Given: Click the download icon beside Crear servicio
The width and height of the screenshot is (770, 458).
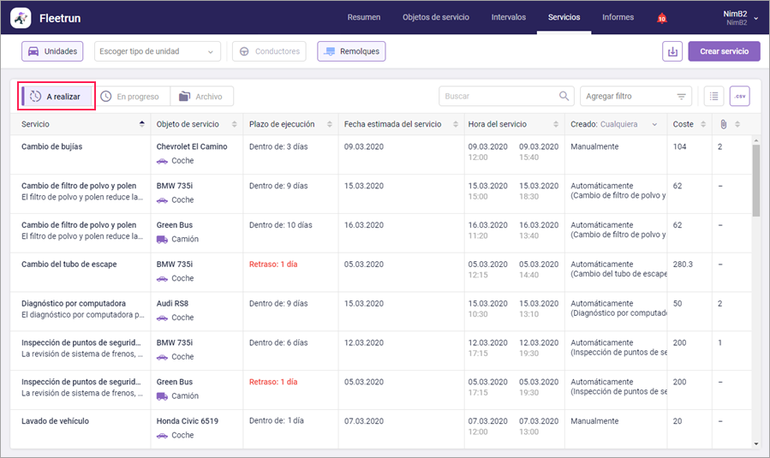Looking at the screenshot, I should pos(672,51).
